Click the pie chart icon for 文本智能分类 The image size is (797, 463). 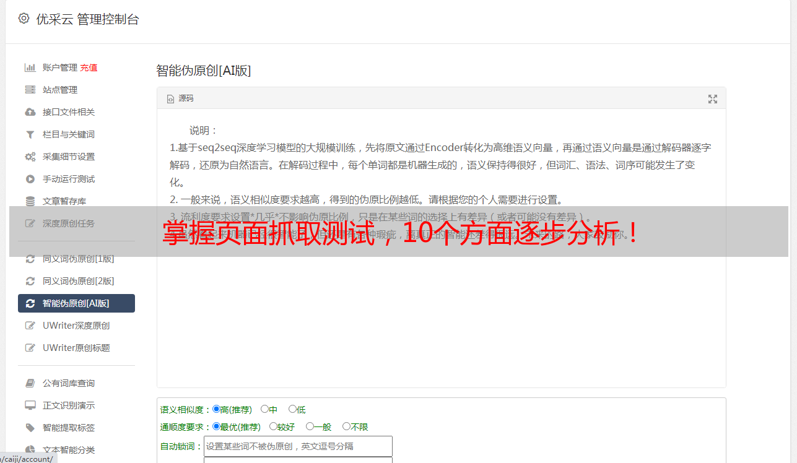coord(30,450)
